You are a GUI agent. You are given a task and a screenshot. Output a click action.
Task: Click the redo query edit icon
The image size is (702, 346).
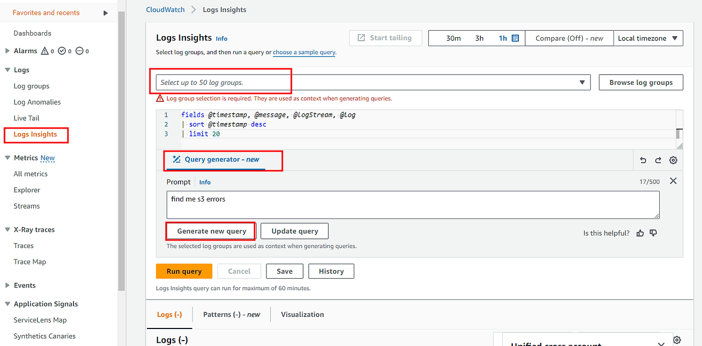tap(658, 159)
